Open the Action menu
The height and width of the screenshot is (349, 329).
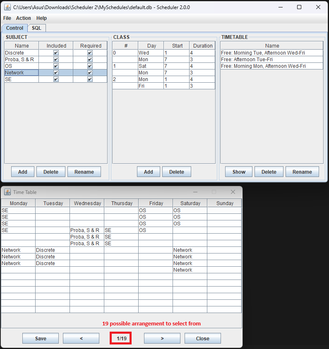24,18
